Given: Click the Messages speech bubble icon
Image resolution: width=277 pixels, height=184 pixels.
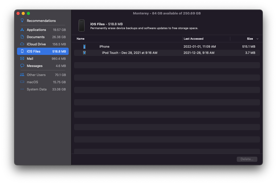Looking at the screenshot, I should click(22, 66).
